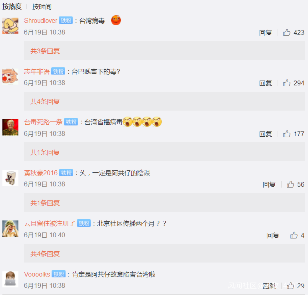Click 铁粉 badge beside 志年非语
Screen dimensions: 308x295
click(x=58, y=71)
